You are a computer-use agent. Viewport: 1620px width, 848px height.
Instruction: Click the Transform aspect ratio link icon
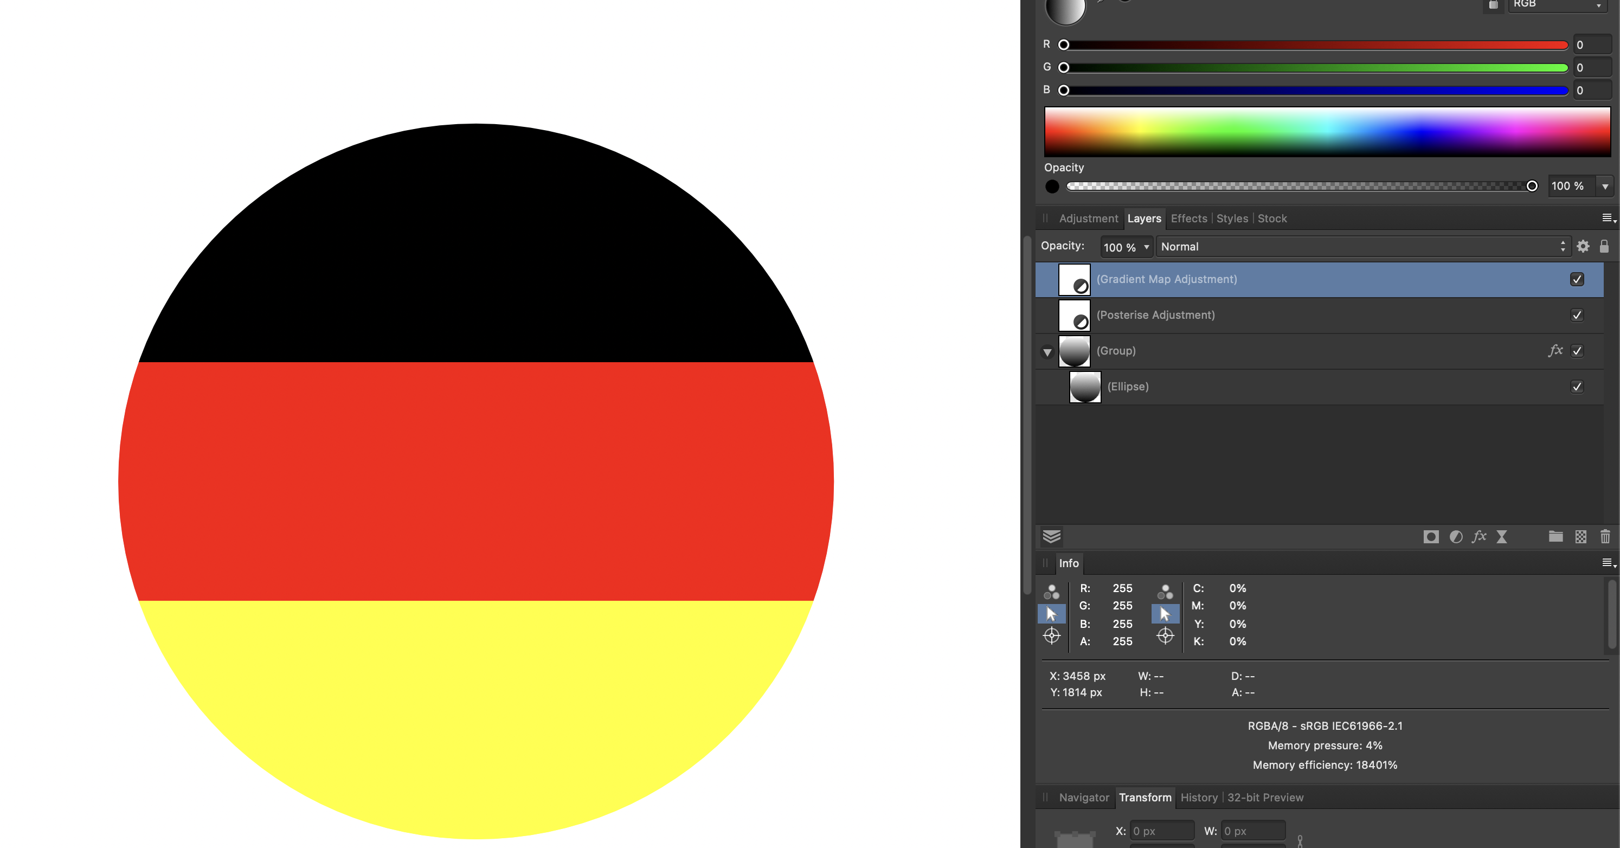tap(1300, 841)
